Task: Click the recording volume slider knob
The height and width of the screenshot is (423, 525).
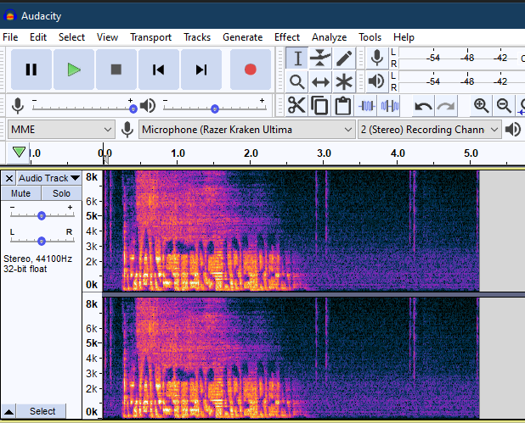Action: point(133,109)
